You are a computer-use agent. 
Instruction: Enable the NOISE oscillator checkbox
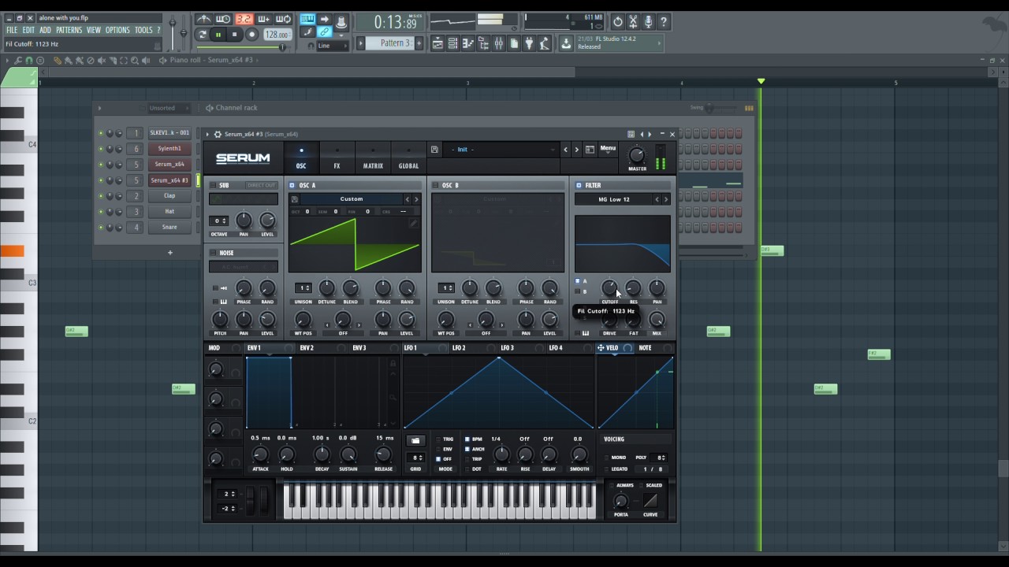click(x=213, y=253)
